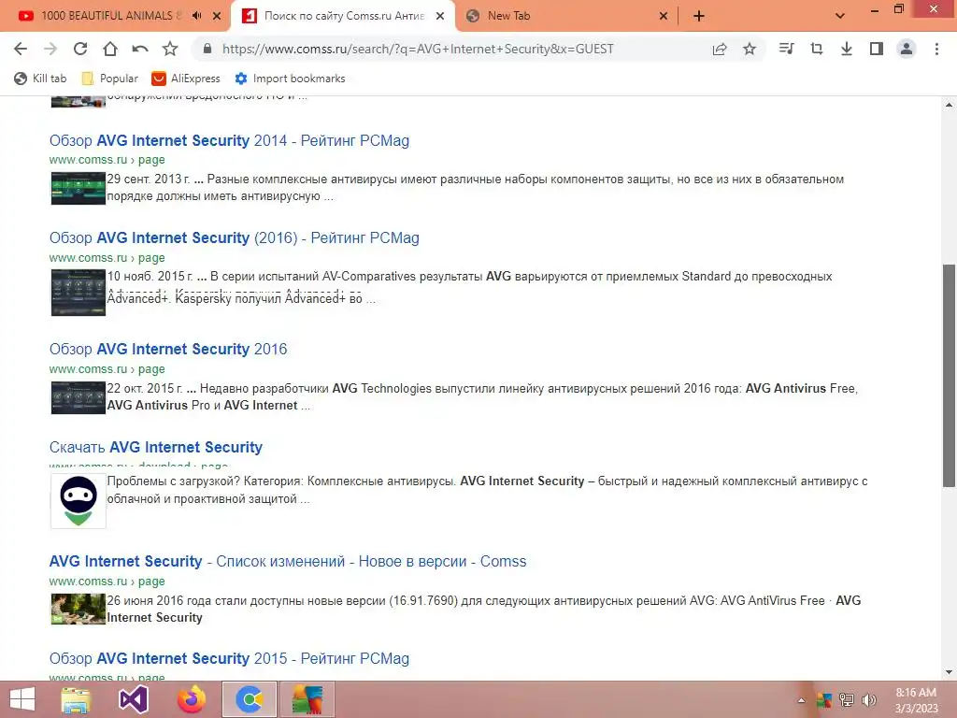Open the AliExpress bookmark
The width and height of the screenshot is (957, 718).
click(186, 79)
